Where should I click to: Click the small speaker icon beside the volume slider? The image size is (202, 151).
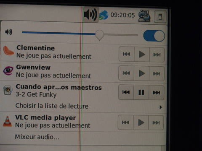pos(9,32)
